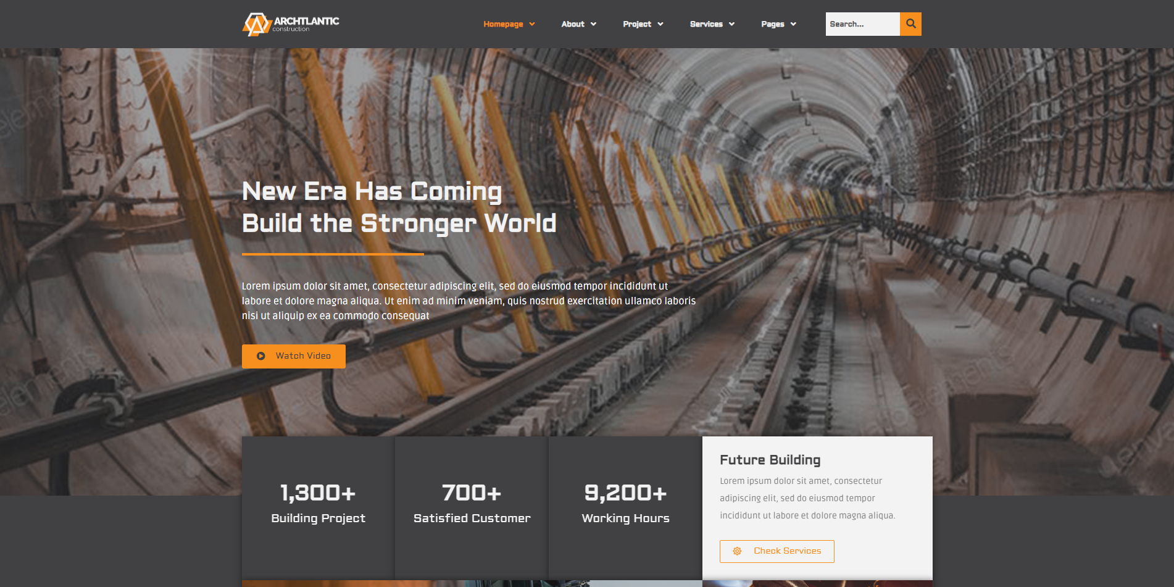This screenshot has width=1174, height=587.
Task: Open the Project dropdown chevron
Action: pyautogui.click(x=660, y=24)
